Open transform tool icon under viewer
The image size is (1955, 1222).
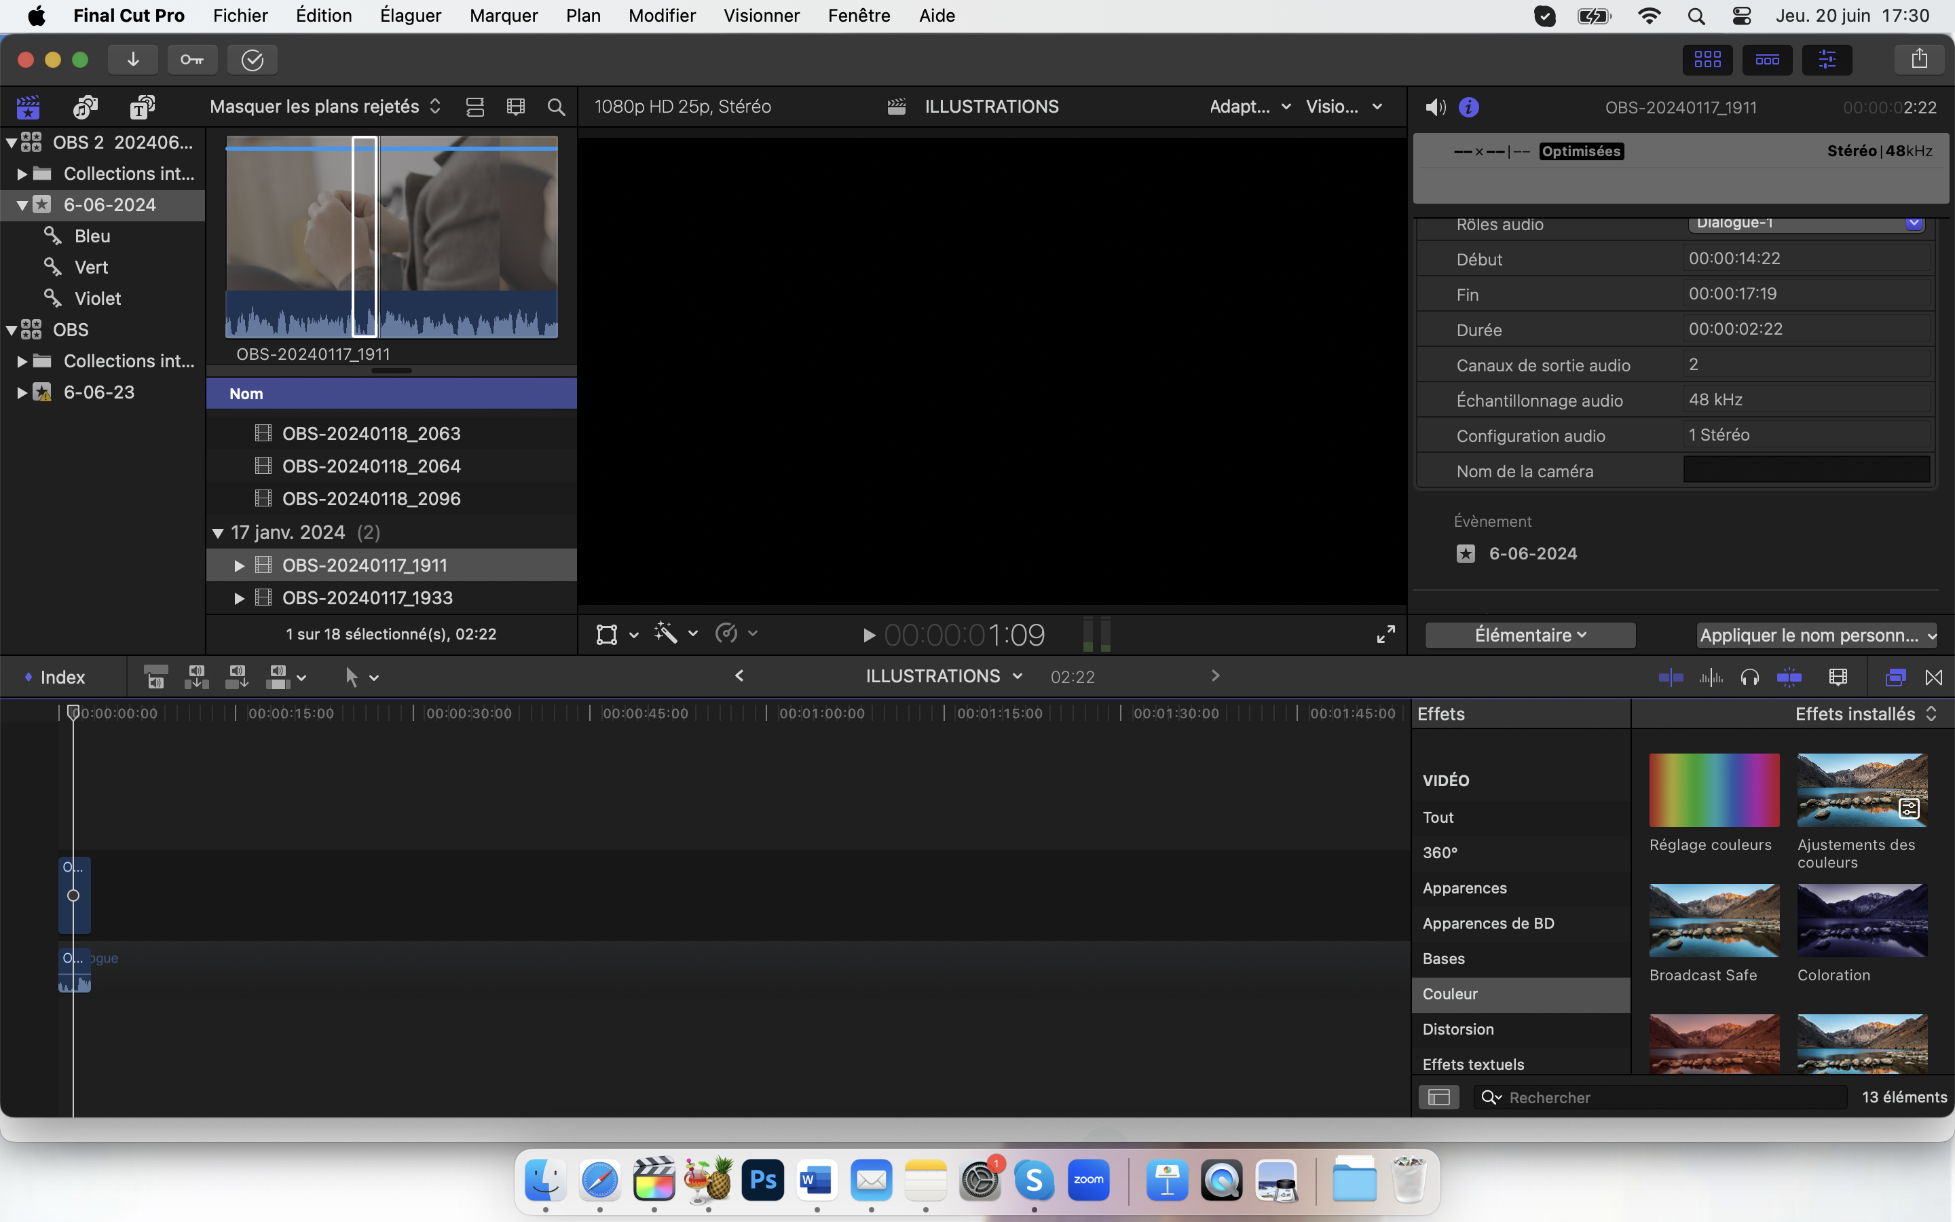607,635
